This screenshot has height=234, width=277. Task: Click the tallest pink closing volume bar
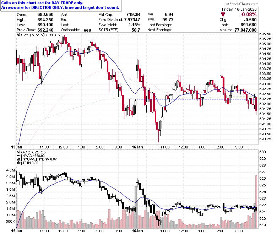pyautogui.click(x=256, y=202)
